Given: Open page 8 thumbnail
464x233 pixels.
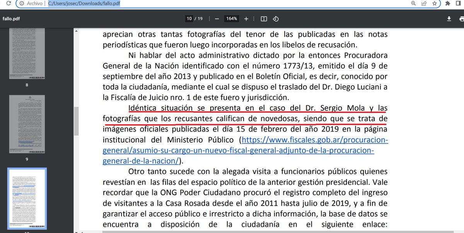Looking at the screenshot, I should click(27, 53).
